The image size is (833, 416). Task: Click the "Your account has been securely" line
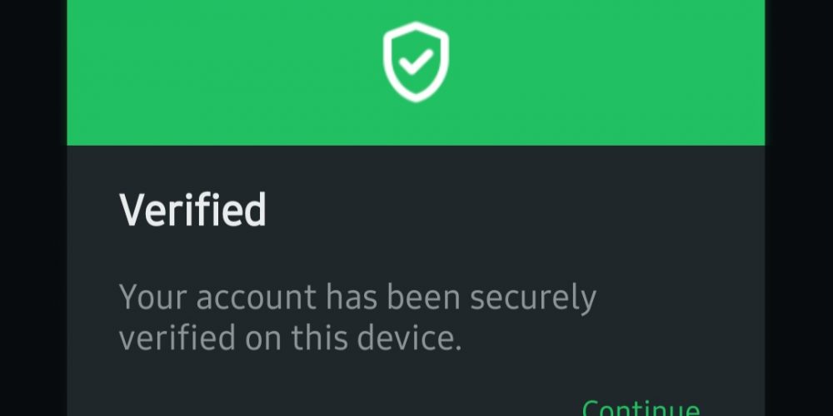point(357,298)
